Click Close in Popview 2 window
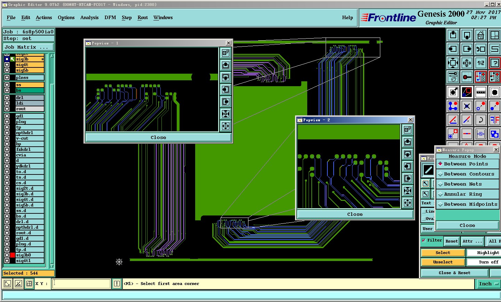 coord(355,214)
